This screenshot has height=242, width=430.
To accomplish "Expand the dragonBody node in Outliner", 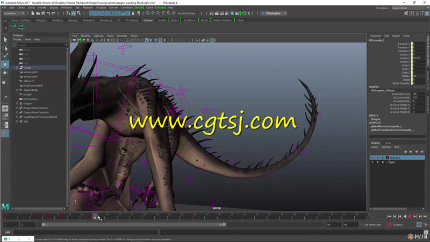I will pos(17,90).
